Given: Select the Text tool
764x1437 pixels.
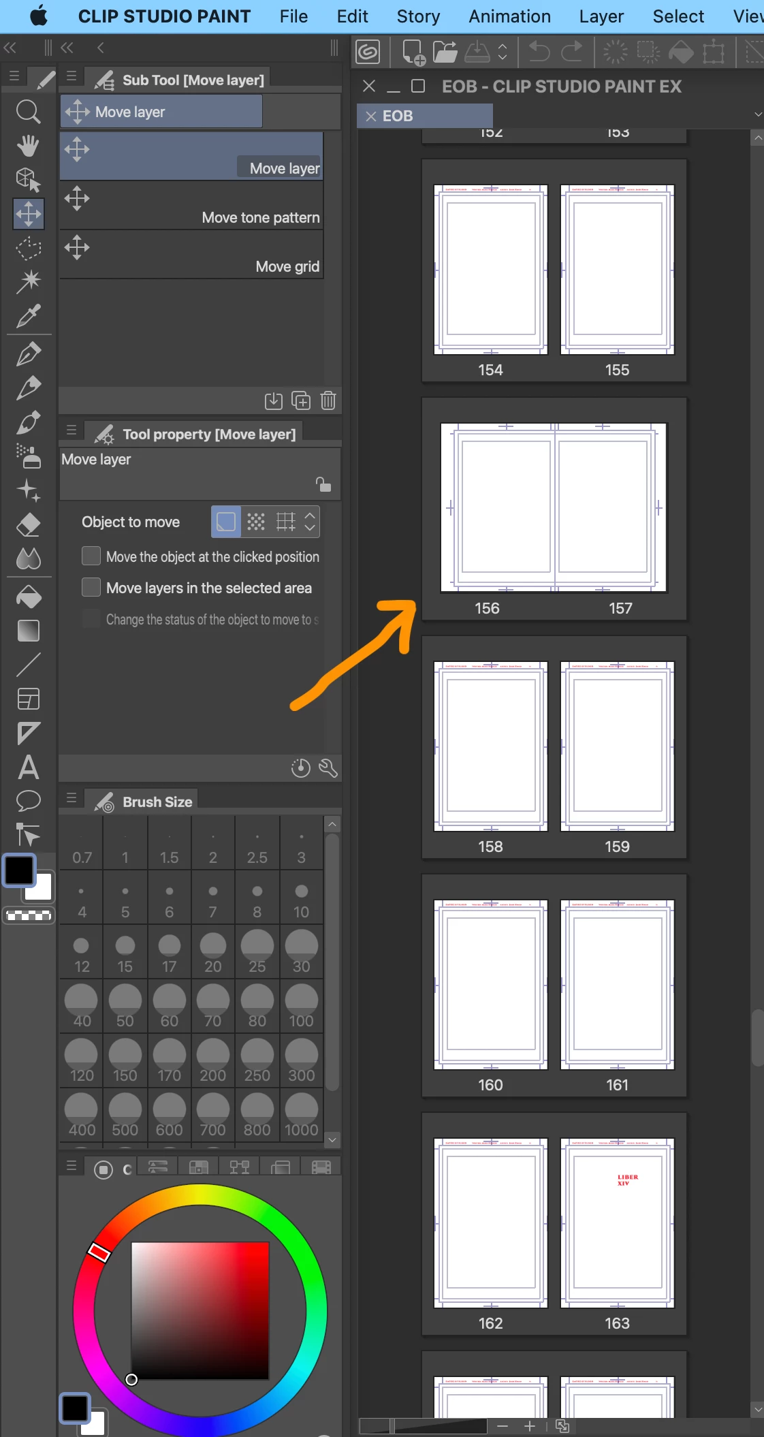Looking at the screenshot, I should 28,767.
